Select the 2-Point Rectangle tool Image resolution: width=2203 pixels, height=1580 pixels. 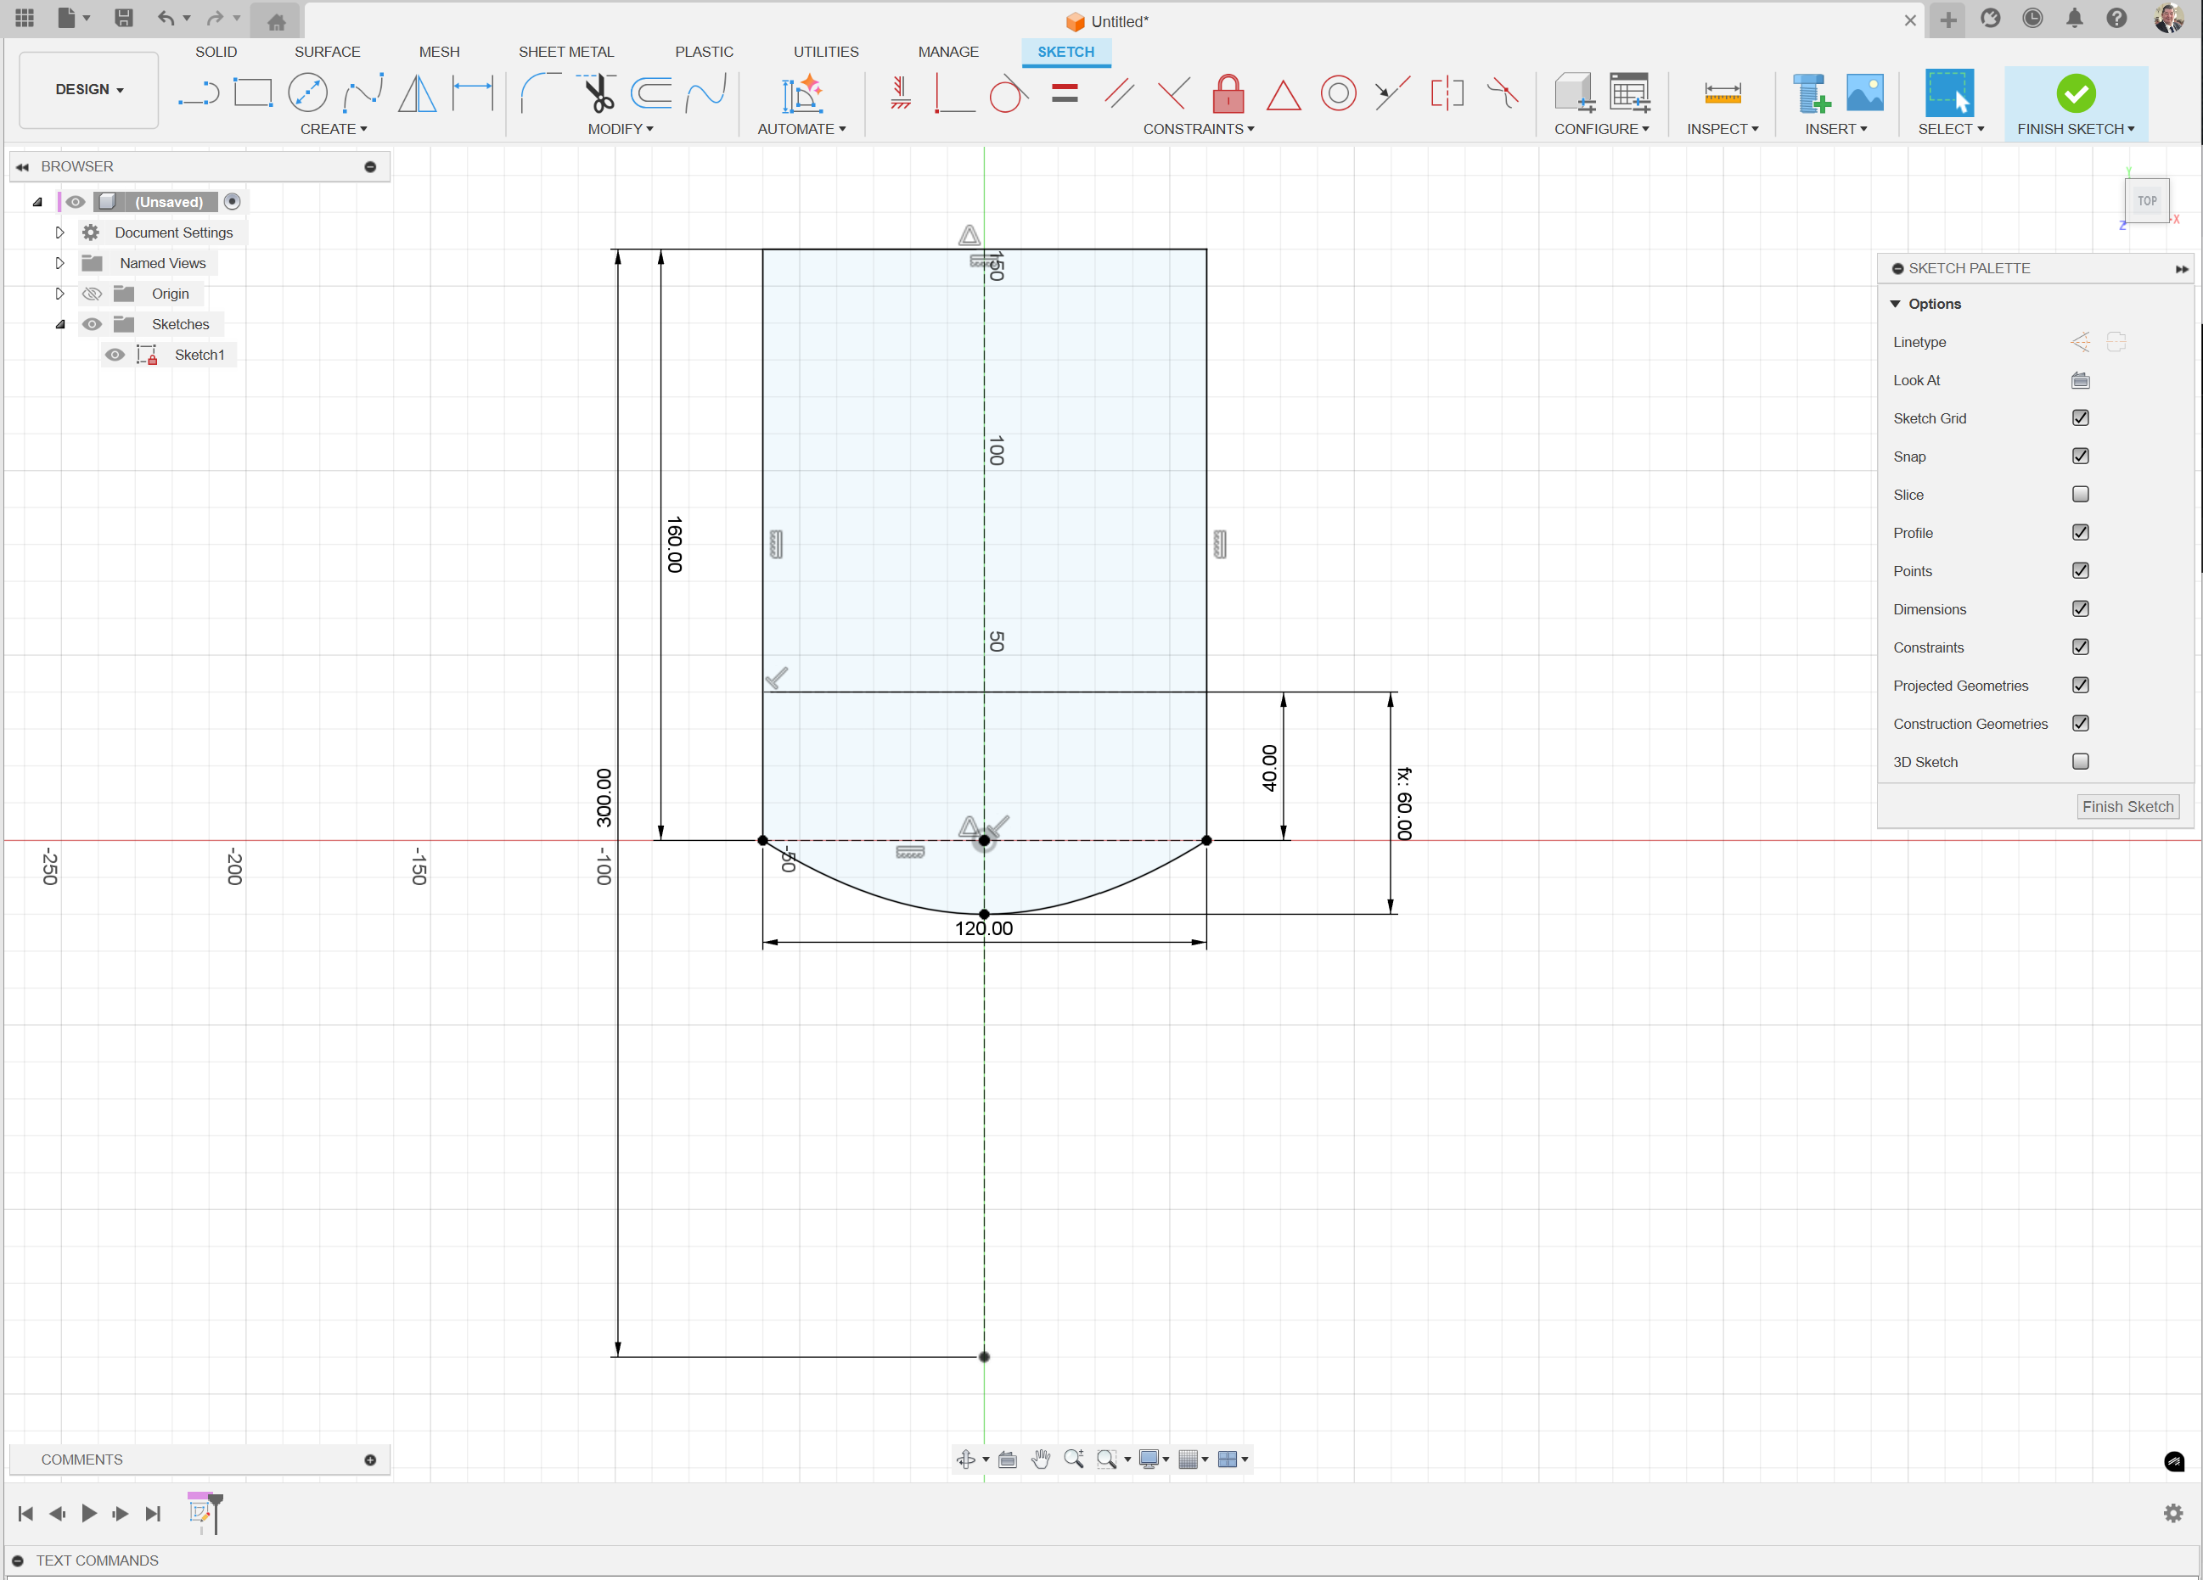254,93
